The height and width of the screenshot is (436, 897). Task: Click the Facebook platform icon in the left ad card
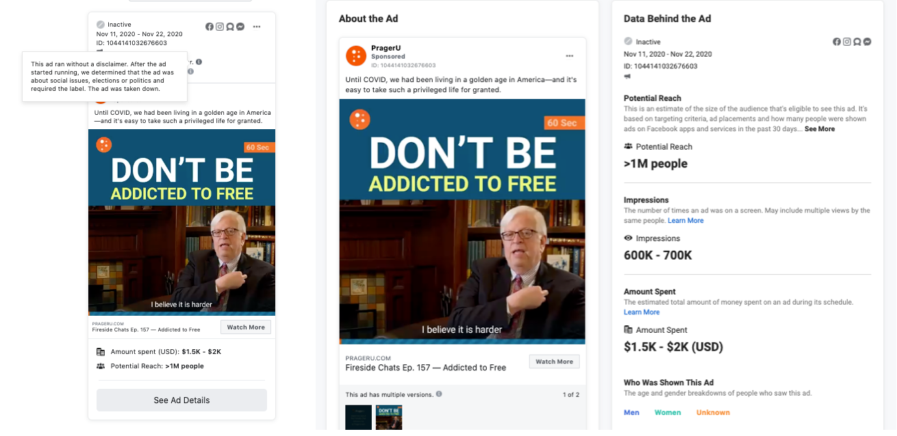tap(210, 27)
